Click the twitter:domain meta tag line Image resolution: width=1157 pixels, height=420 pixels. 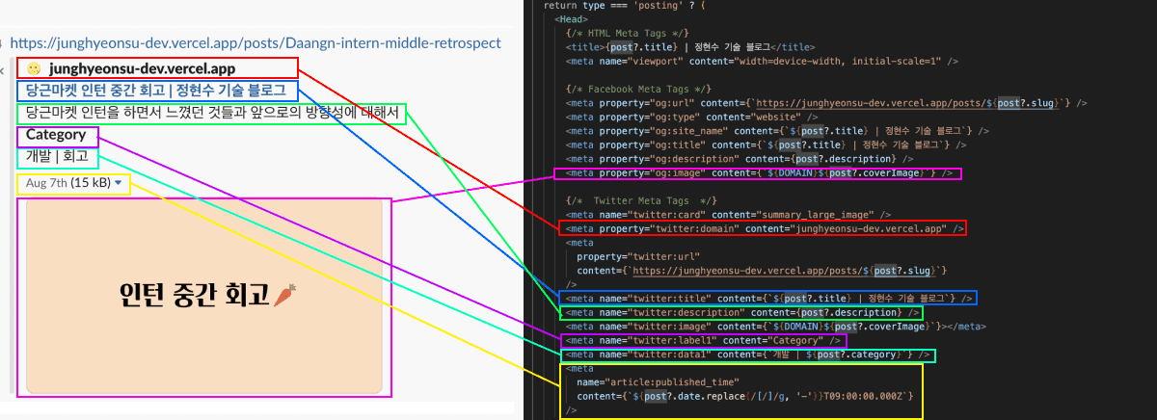click(x=763, y=228)
